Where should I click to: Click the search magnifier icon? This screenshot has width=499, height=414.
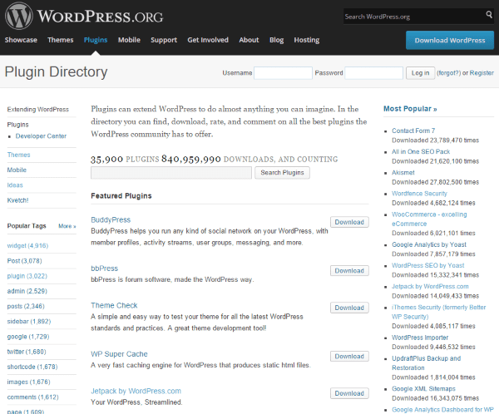[x=489, y=14]
